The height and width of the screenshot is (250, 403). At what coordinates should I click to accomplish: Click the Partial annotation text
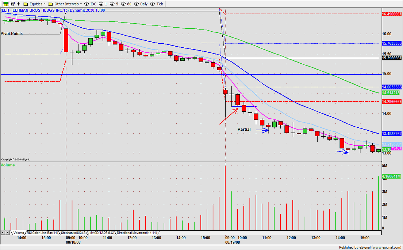(x=244, y=130)
